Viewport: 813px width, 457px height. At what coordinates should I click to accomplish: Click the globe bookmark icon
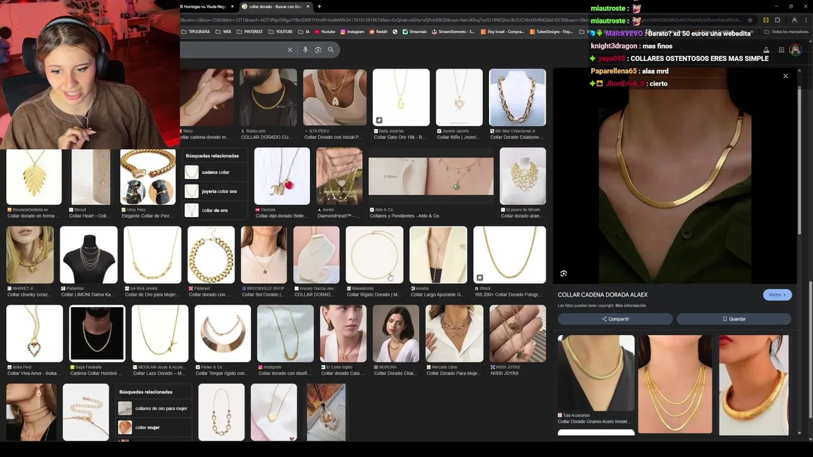(395, 32)
